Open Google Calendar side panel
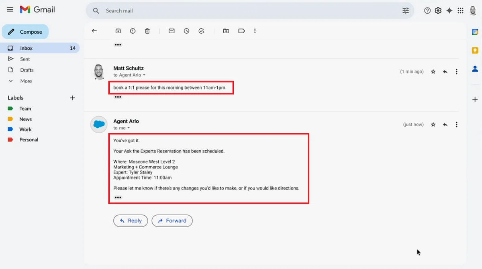The height and width of the screenshot is (269, 482). pyautogui.click(x=475, y=33)
